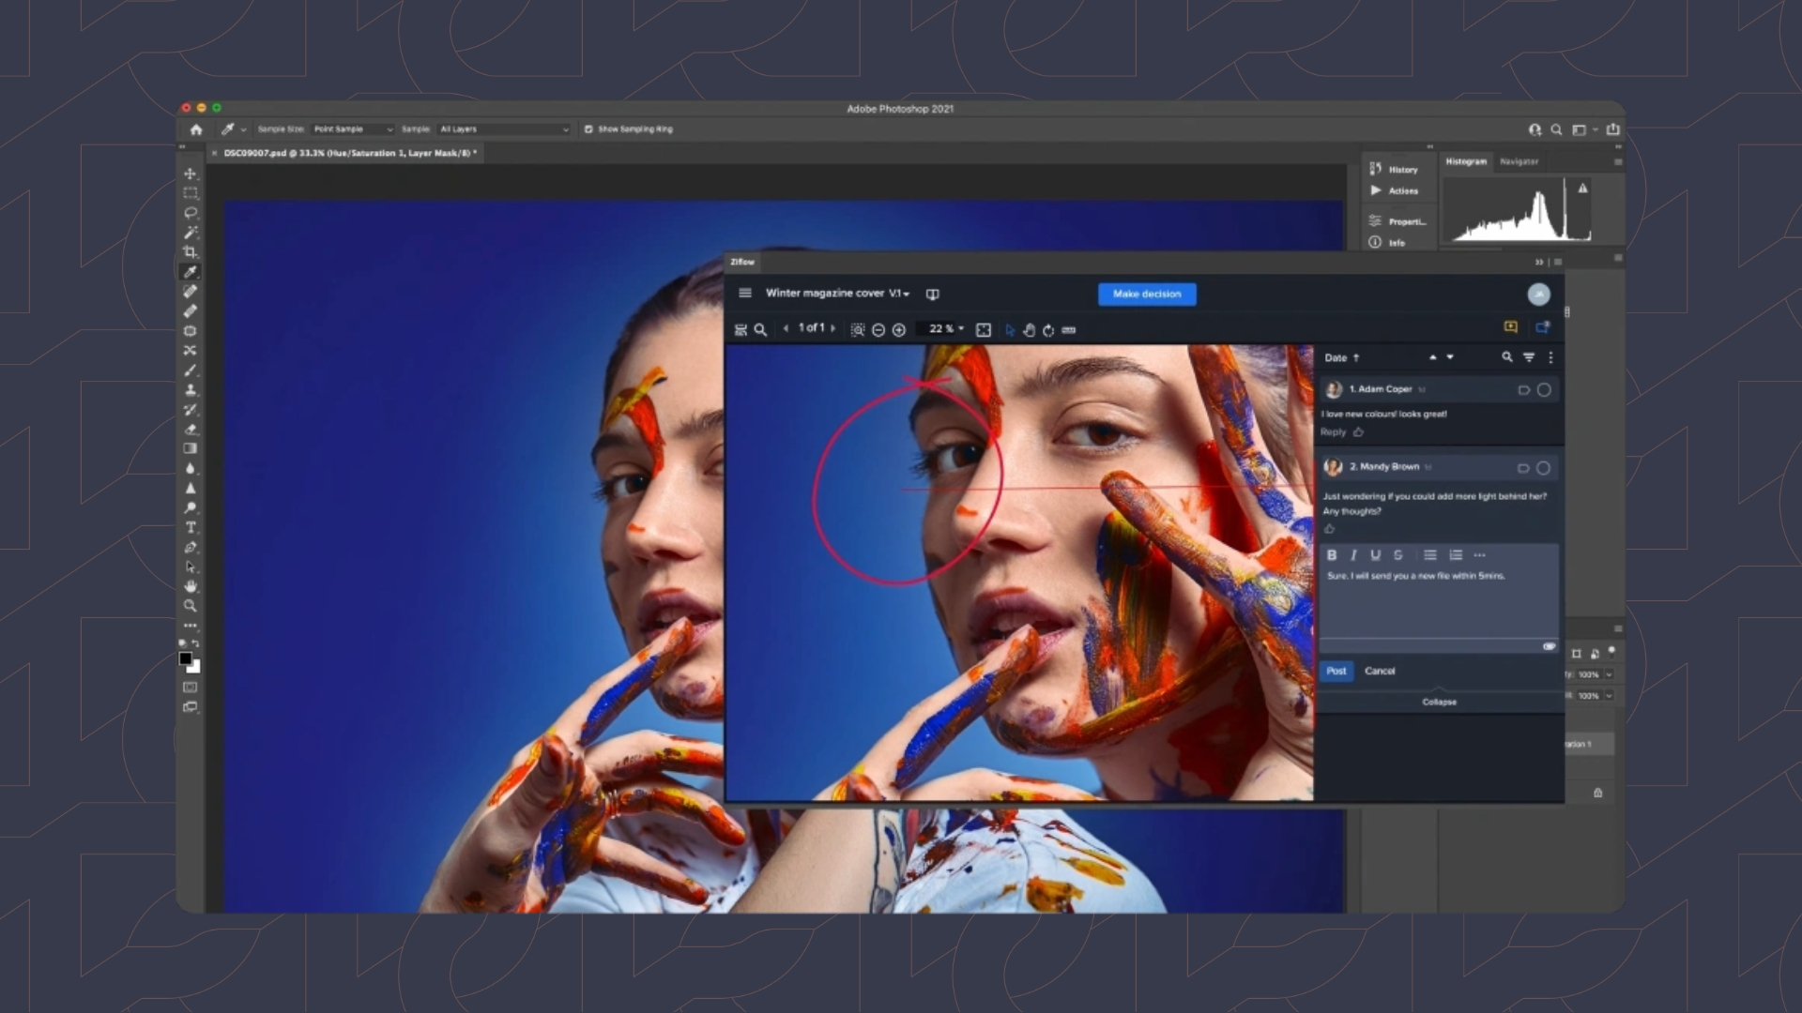Select the Crop tool

point(191,252)
